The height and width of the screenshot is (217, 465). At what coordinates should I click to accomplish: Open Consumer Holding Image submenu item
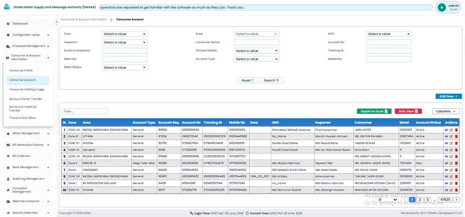coord(27,89)
